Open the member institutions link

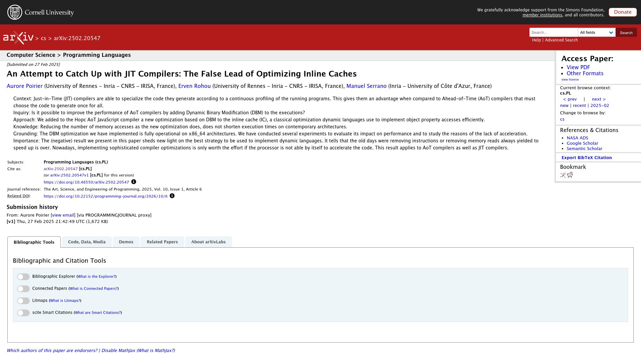pyautogui.click(x=542, y=15)
